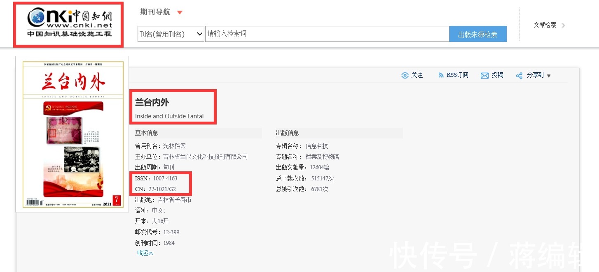Image resolution: width=599 pixels, height=272 pixels.
Task: Open the 文献检索 link
Action: pyautogui.click(x=545, y=25)
